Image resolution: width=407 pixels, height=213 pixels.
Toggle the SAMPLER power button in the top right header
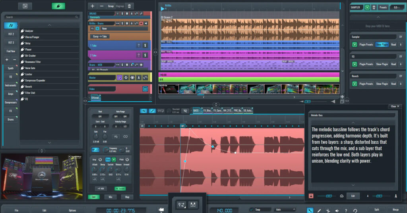pyautogui.click(x=367, y=7)
